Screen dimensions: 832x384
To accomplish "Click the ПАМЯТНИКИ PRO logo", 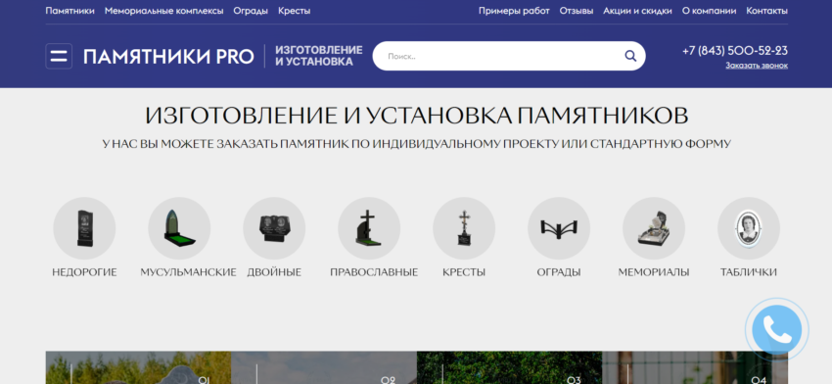I will pos(168,56).
